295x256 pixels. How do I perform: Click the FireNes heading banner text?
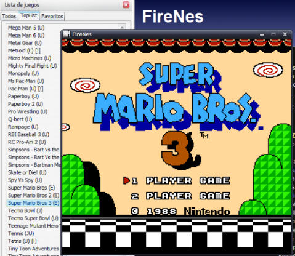172,17
